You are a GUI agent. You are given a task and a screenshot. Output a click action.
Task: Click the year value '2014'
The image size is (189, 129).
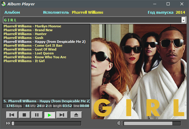coord(180,12)
